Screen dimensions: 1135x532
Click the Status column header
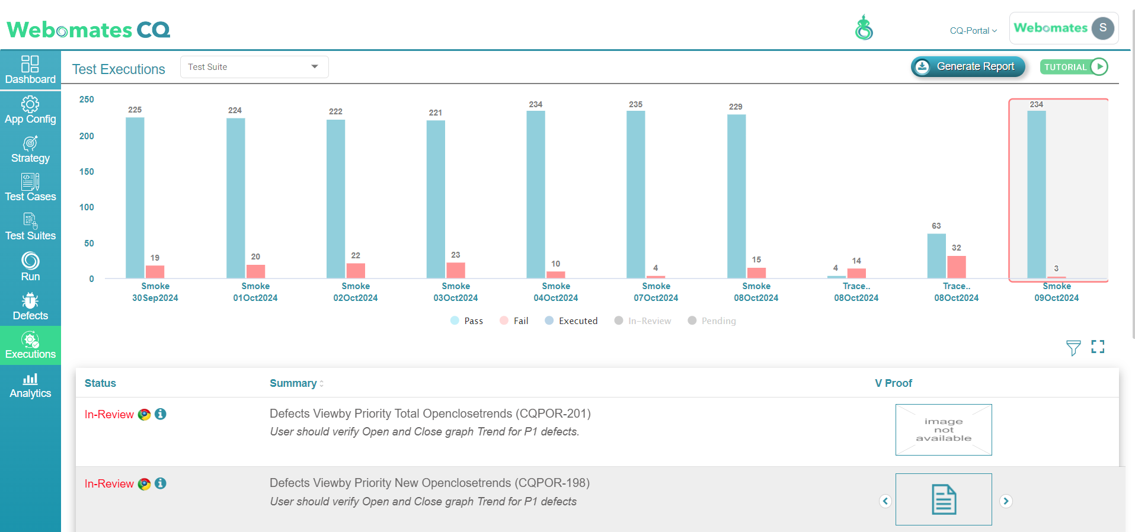tap(100, 383)
